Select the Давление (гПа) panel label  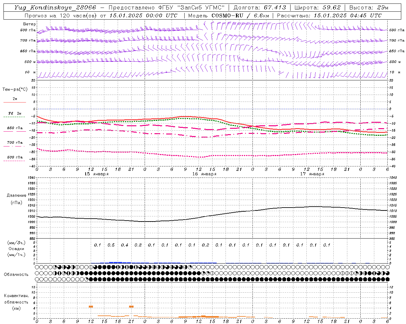16,199
